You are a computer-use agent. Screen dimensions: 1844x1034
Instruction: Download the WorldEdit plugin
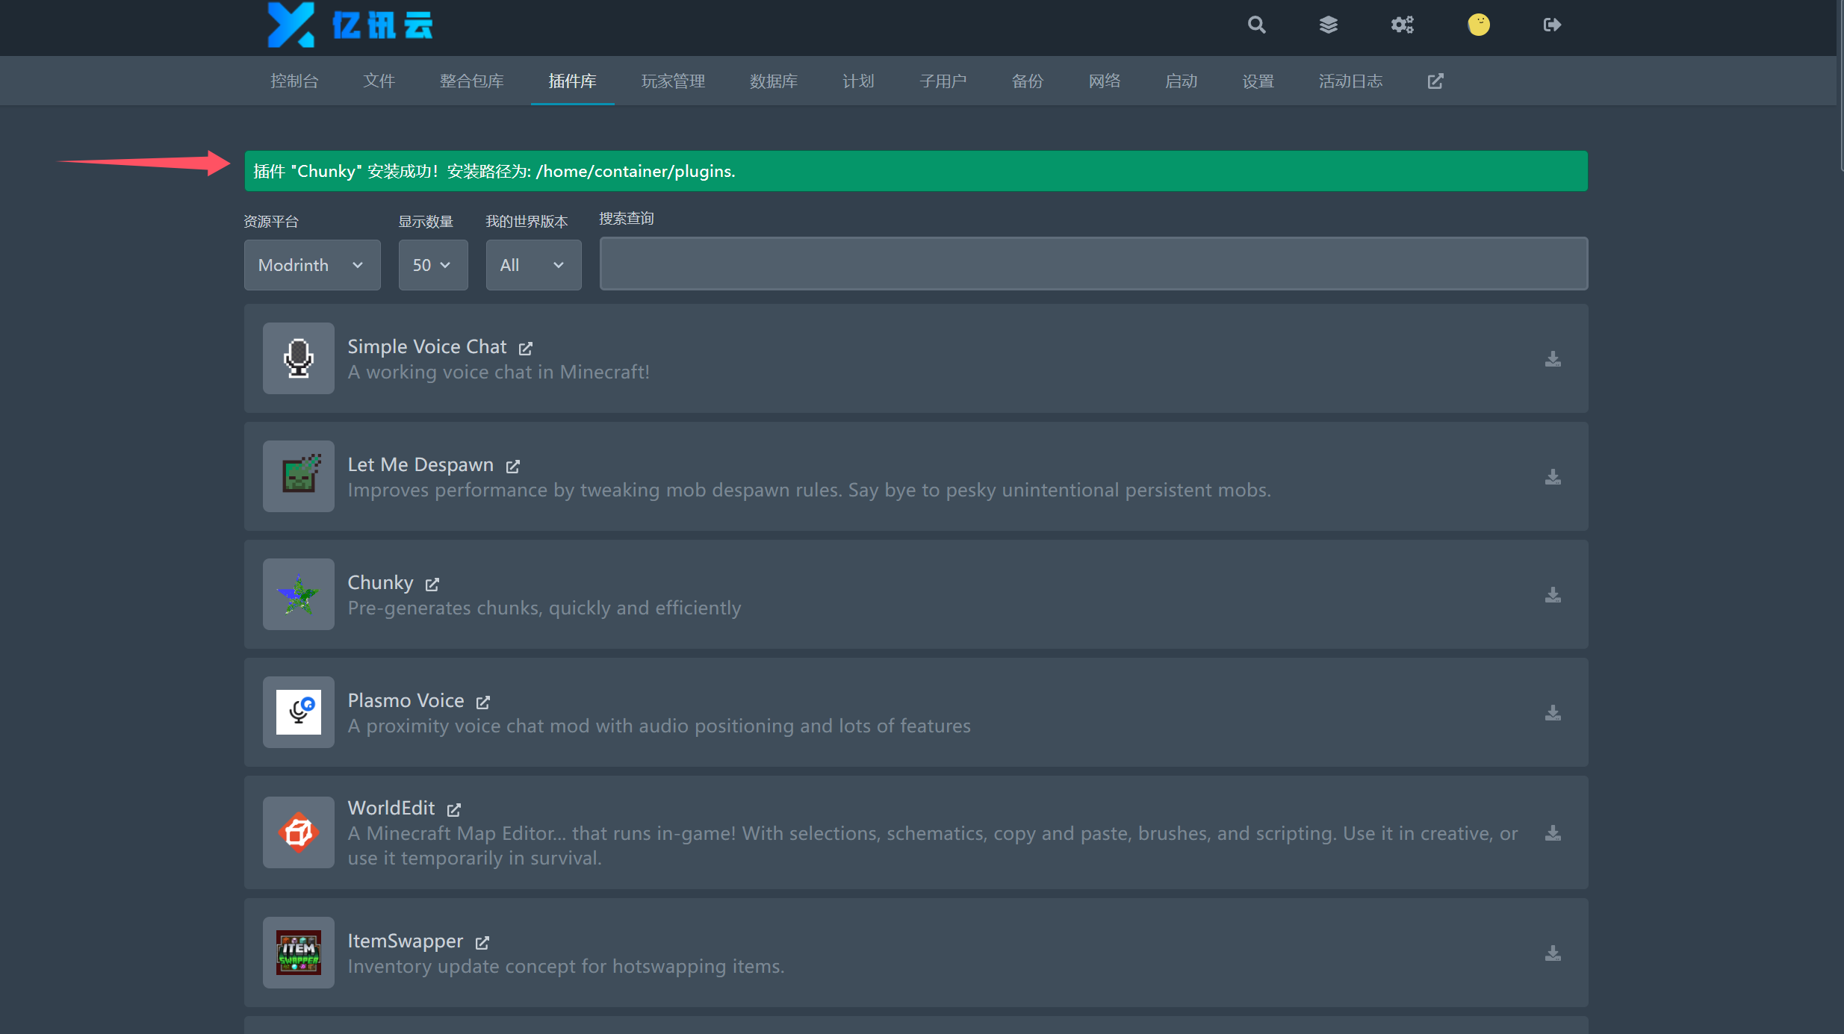click(1553, 833)
